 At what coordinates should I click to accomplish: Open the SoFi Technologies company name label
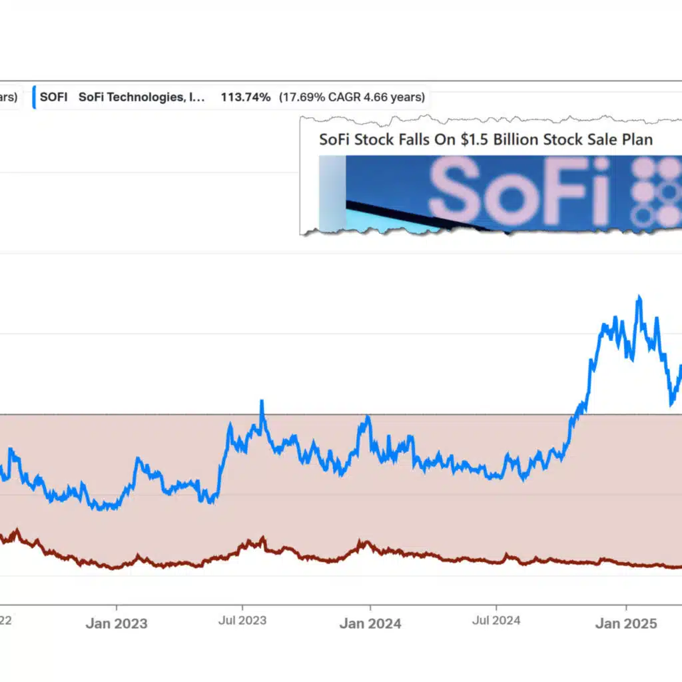141,97
